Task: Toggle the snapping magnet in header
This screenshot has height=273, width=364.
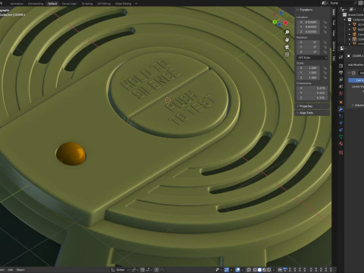Action: [143, 270]
